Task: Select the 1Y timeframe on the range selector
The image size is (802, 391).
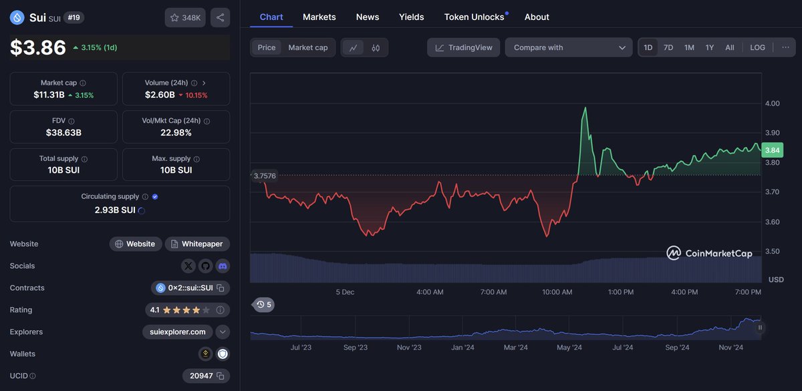Action: tap(709, 47)
